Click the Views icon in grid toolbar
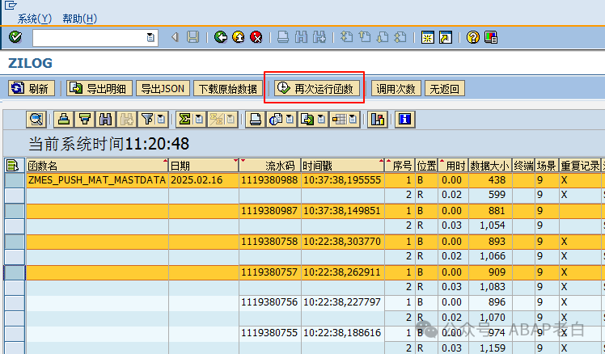 point(276,120)
